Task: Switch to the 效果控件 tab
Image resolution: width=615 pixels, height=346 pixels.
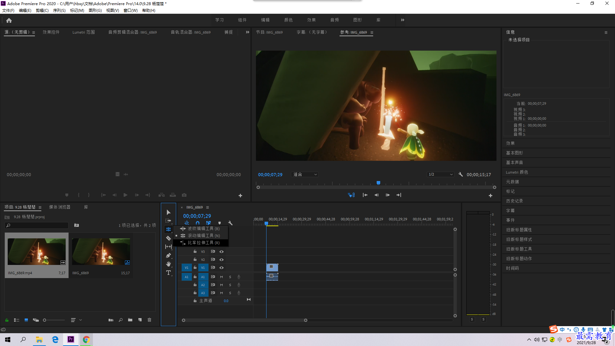Action: [x=51, y=32]
